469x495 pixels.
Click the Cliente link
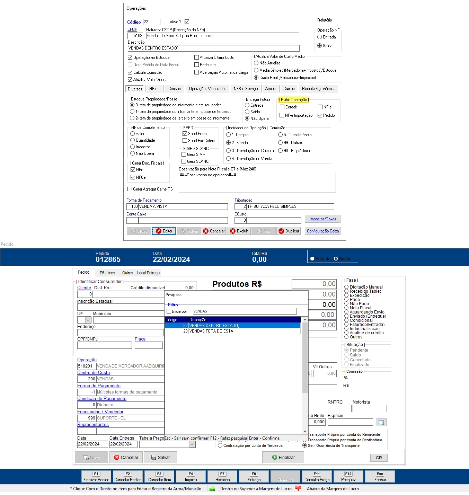pyautogui.click(x=84, y=288)
